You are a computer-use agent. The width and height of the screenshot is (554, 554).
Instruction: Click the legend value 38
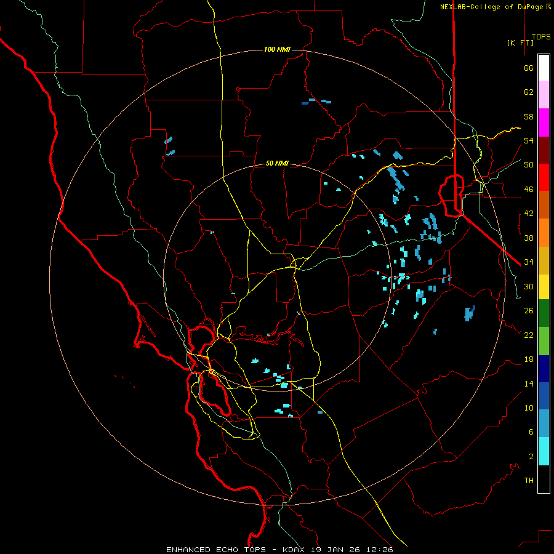pos(529,238)
